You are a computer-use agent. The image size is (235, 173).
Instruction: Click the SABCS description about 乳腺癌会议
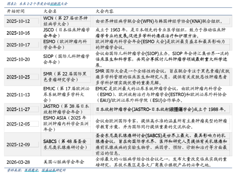[161, 145]
